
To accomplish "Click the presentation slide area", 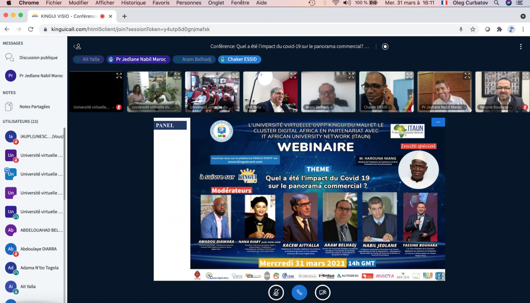I will (299, 199).
